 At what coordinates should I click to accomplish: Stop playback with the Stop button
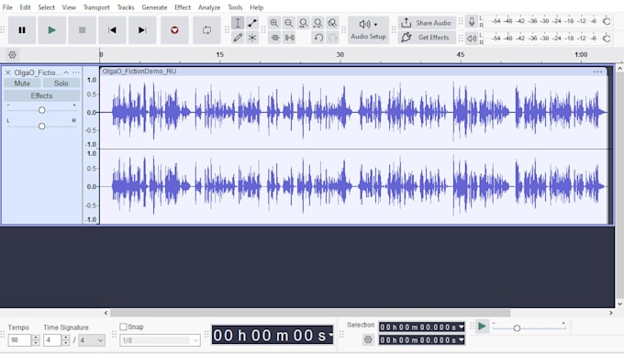pyautogui.click(x=82, y=30)
